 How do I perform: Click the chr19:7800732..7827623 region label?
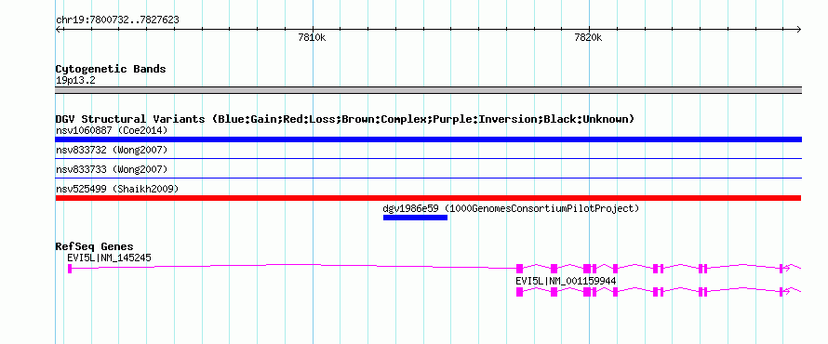coord(117,20)
